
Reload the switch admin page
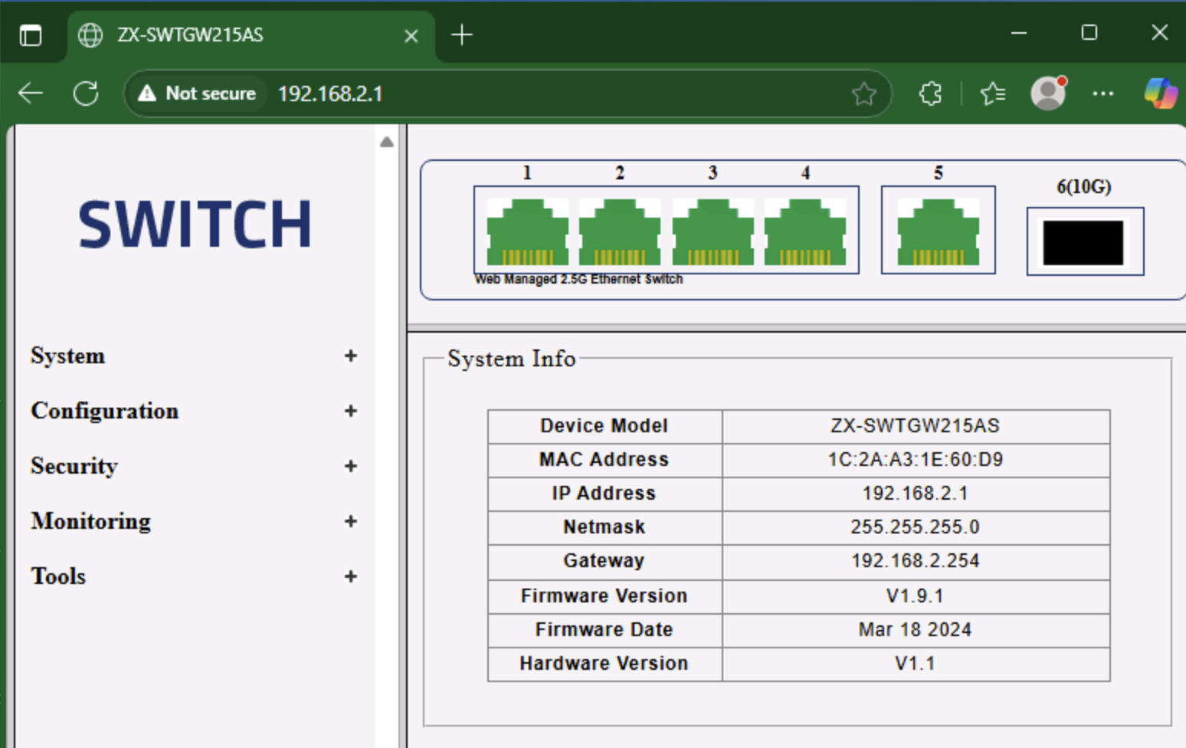click(86, 93)
